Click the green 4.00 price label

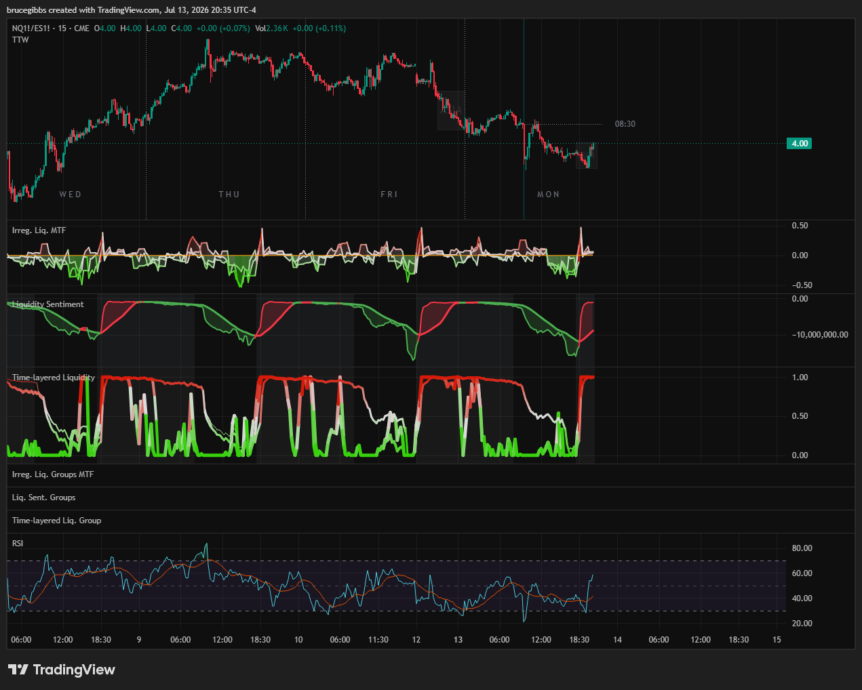799,144
